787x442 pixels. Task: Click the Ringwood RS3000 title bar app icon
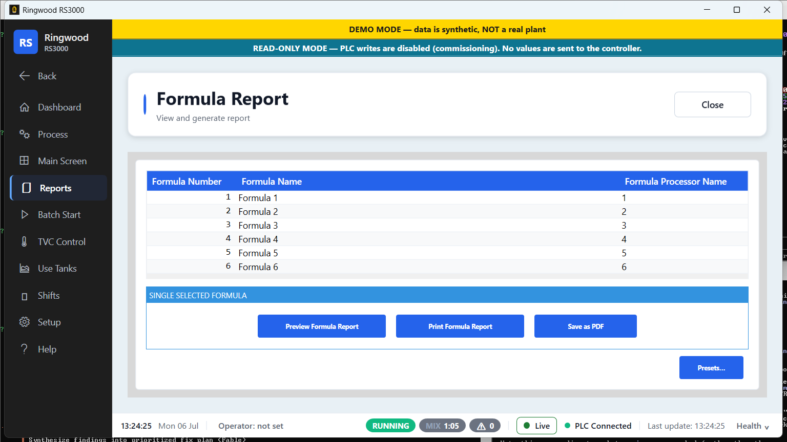14,10
